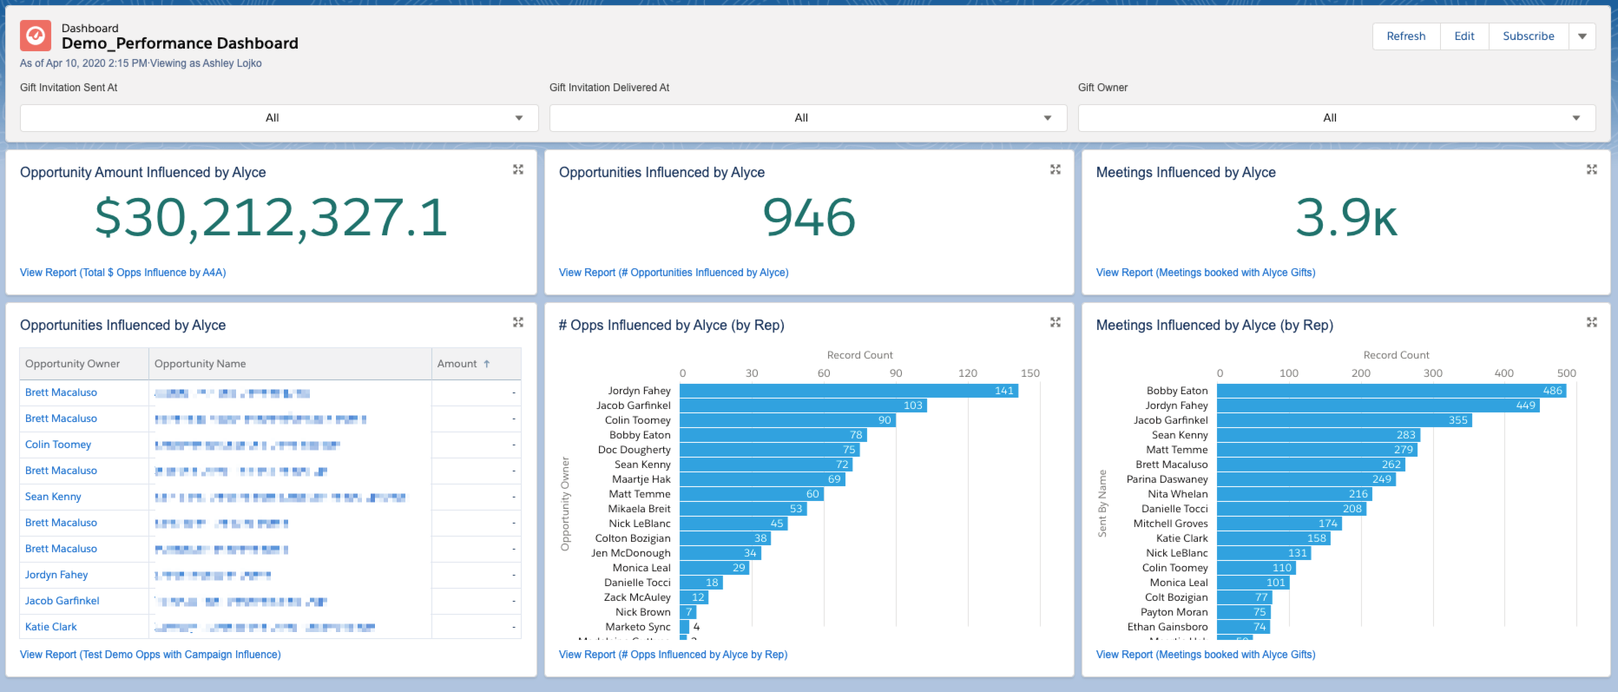This screenshot has height=692, width=1618.
Task: Open the first Brett Macaluso link in table
Action: (x=61, y=392)
